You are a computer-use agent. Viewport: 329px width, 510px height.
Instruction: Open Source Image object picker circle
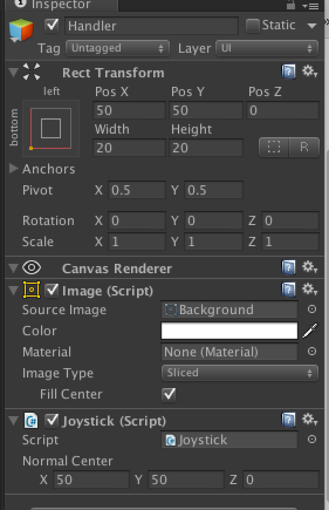pos(312,309)
